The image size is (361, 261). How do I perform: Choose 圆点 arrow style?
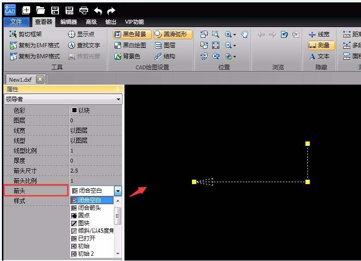[x=92, y=216]
